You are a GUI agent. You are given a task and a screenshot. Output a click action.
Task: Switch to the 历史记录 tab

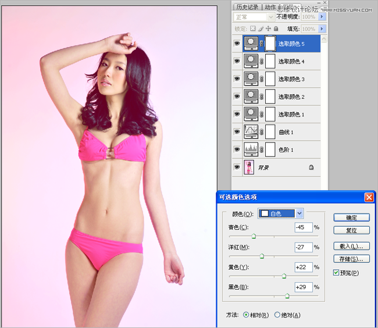click(247, 7)
